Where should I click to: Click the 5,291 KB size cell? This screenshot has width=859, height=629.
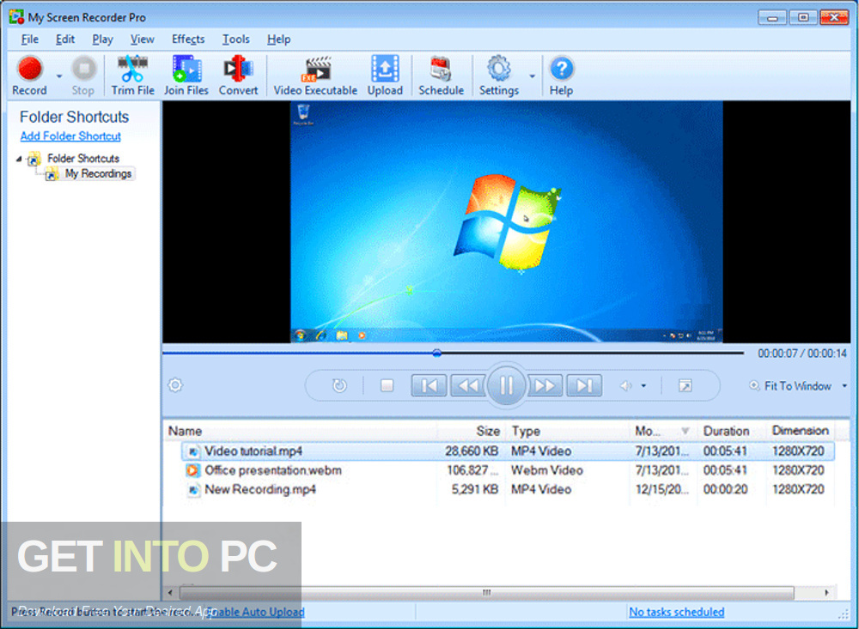pyautogui.click(x=475, y=489)
